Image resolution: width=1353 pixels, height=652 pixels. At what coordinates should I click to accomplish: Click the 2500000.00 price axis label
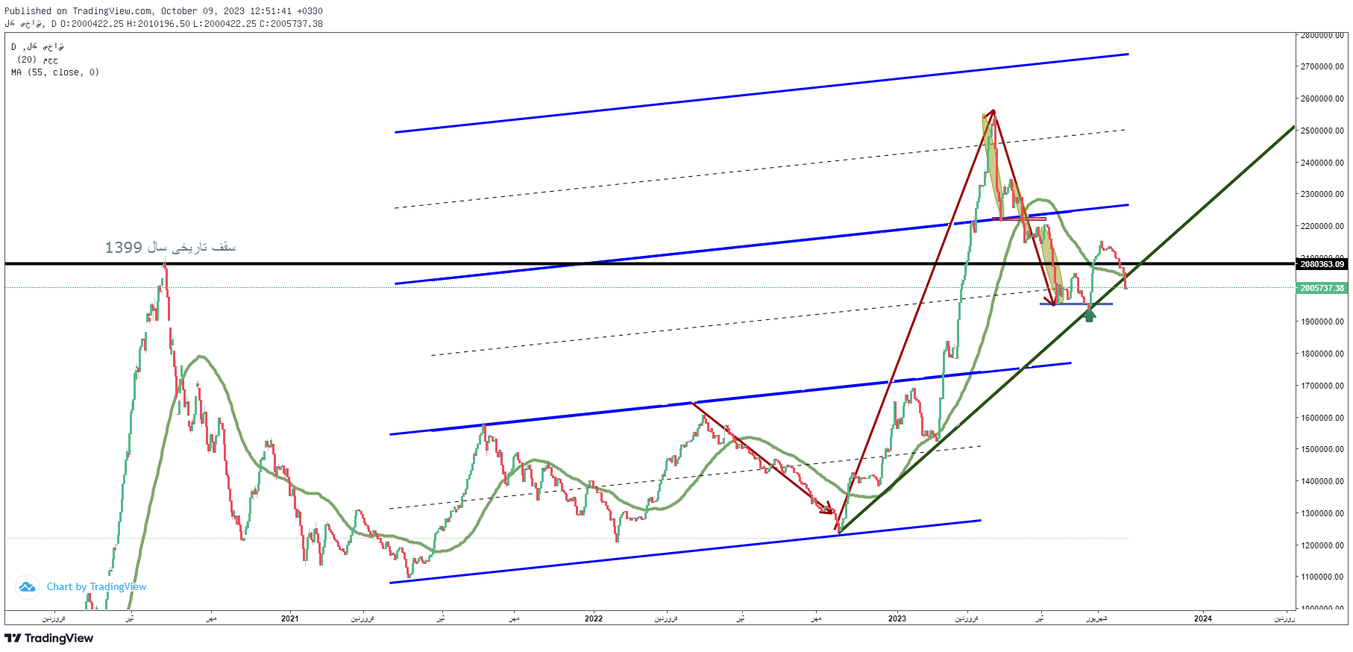(1322, 131)
